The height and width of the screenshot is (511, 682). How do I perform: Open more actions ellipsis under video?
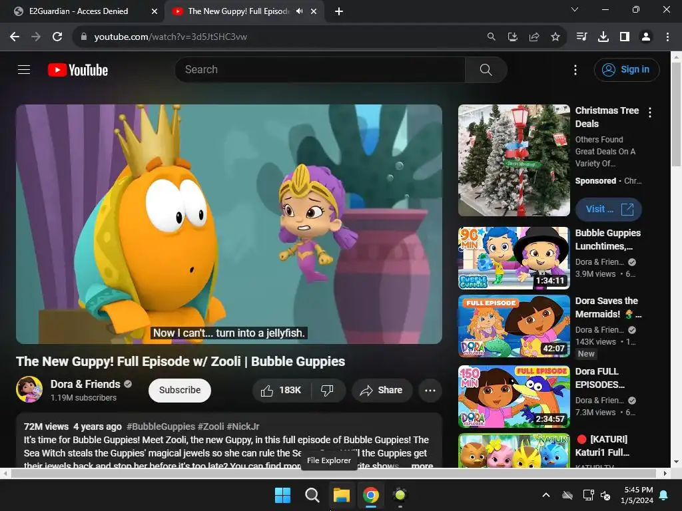pos(430,390)
